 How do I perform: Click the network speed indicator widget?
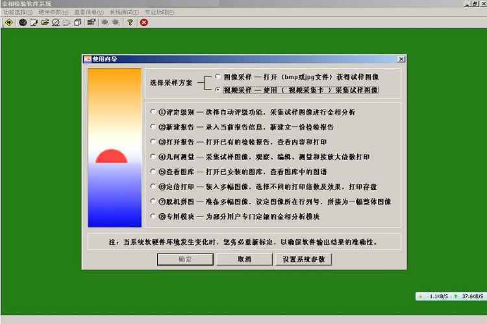[x=451, y=296]
